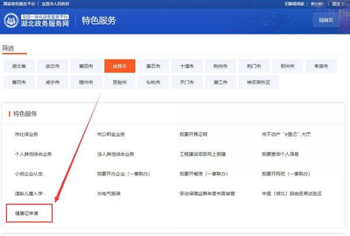
Task: Select 恩施州 city filter
Action: pos(120,82)
